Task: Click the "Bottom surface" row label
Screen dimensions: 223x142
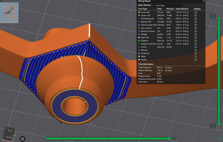Action: coord(148,31)
